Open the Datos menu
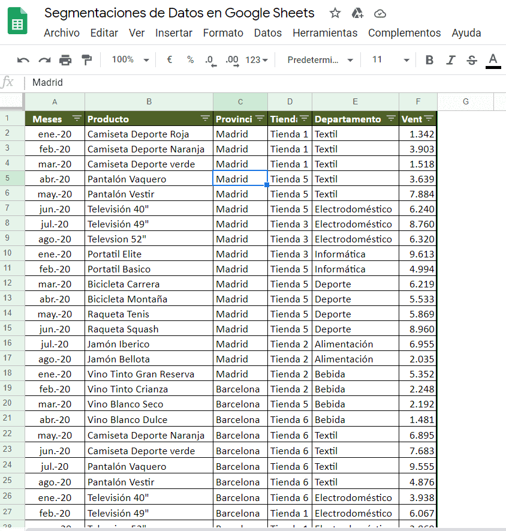 point(268,33)
